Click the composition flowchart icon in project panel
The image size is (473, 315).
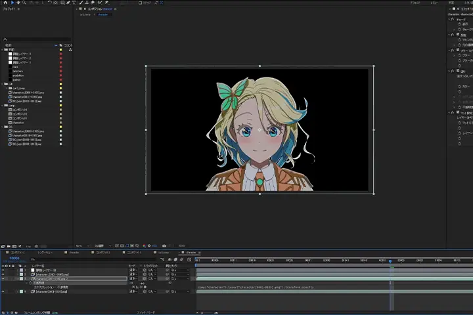[70, 50]
